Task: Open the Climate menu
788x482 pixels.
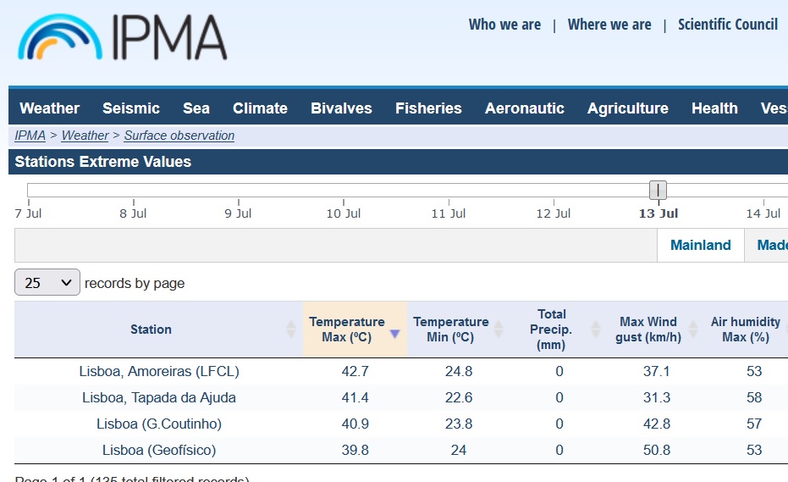Action: click(x=260, y=108)
